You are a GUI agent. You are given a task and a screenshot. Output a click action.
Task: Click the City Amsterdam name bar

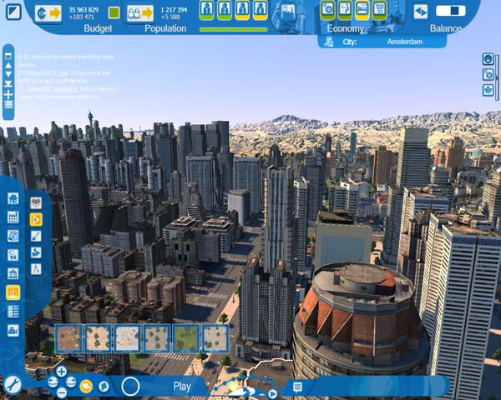click(382, 42)
